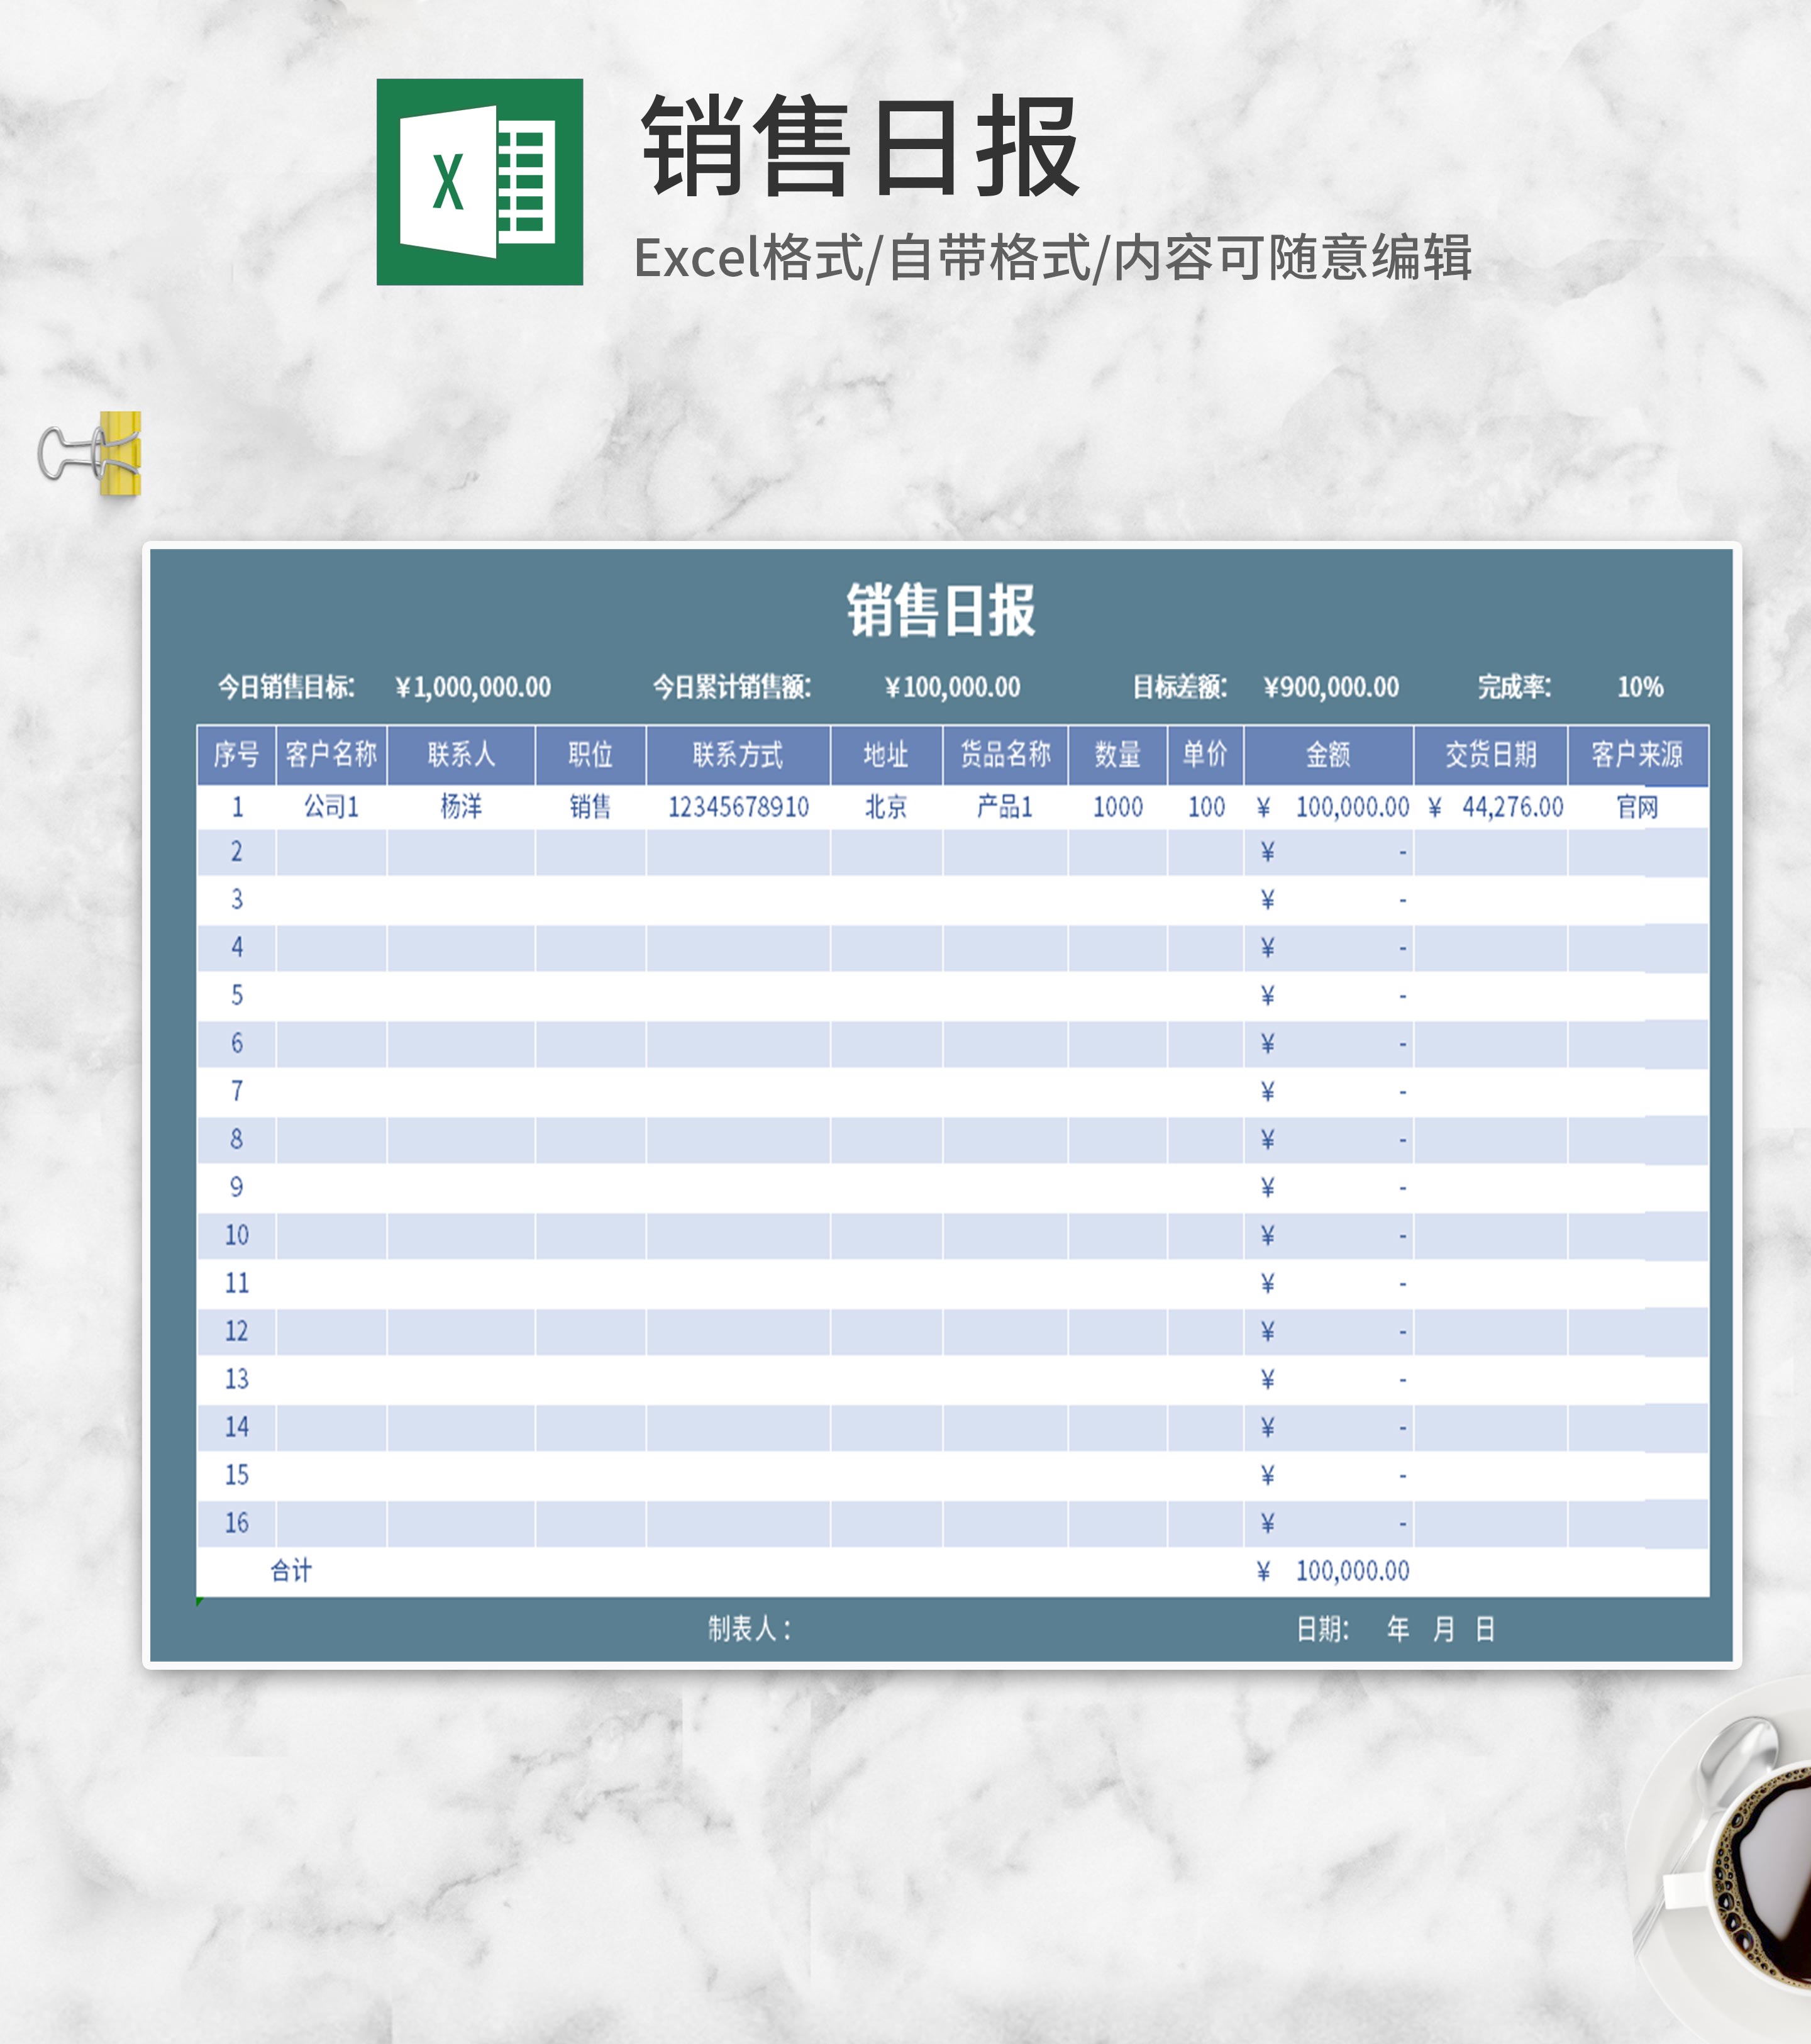1811x2044 pixels.
Task: Click the 官网 customer source cell
Action: 1637,807
